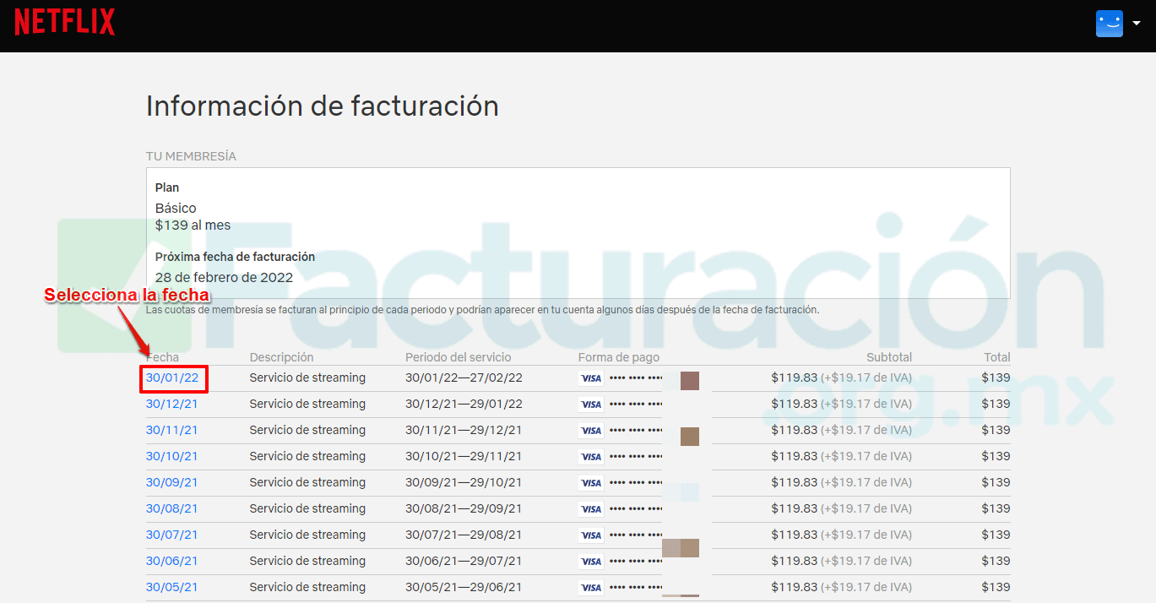Click the Visa icon beside the 30/07/21 service period
This screenshot has height=603, width=1156.
pos(590,535)
